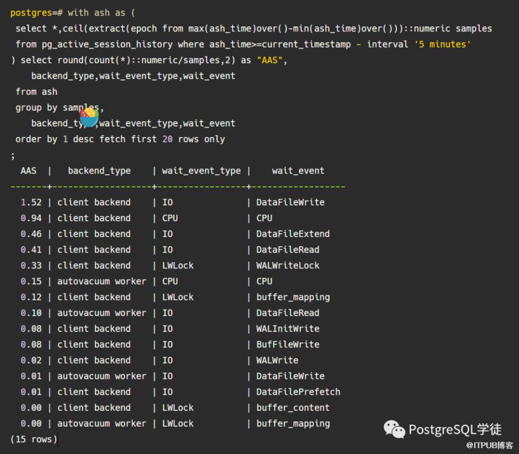Click the wait_event_type column header
This screenshot has width=519, height=454.
[x=201, y=171]
